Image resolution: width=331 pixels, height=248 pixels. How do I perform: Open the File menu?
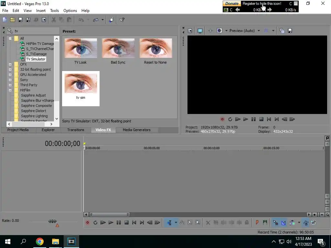click(x=5, y=11)
